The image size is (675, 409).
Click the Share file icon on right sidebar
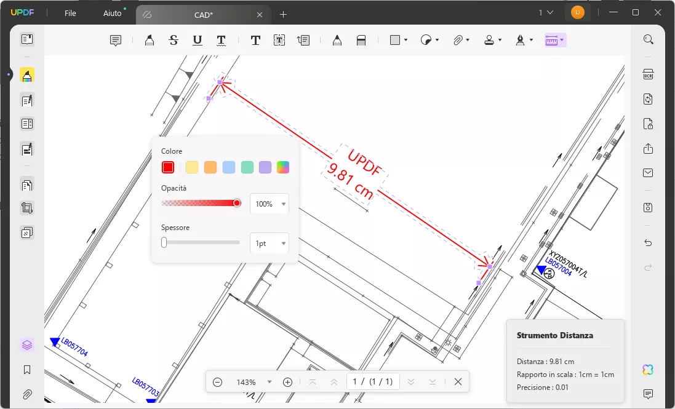click(649, 148)
